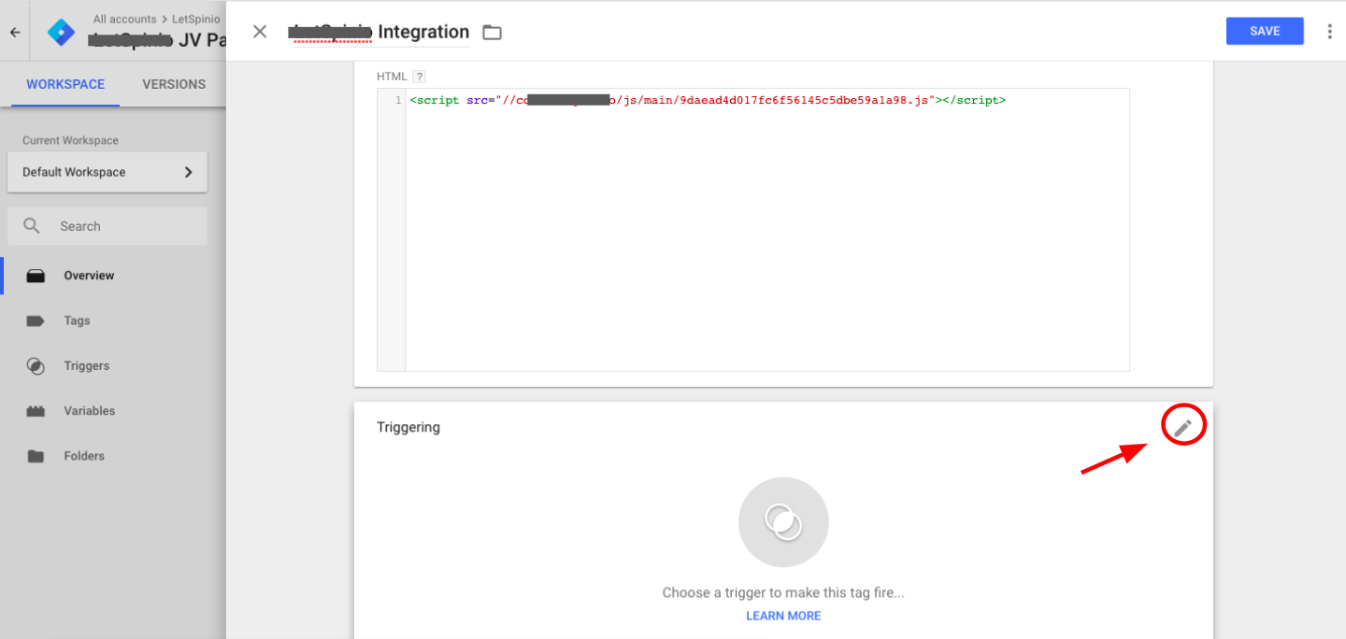This screenshot has width=1346, height=639.
Task: Click the Folders folder icon
Action: (x=36, y=456)
